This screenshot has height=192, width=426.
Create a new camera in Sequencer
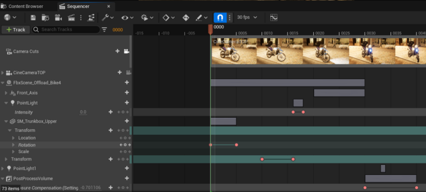(58, 18)
